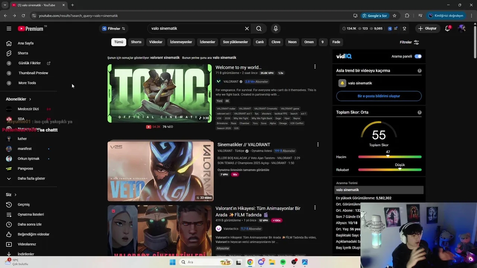Select the Videolar filter chip

pyautogui.click(x=156, y=42)
